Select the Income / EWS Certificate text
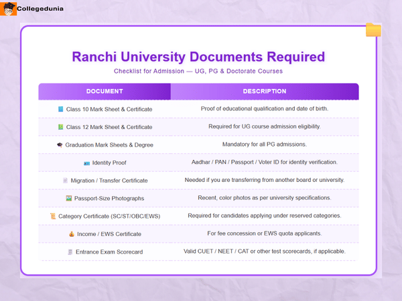Viewport: 402px width, 301px height. 109,234
